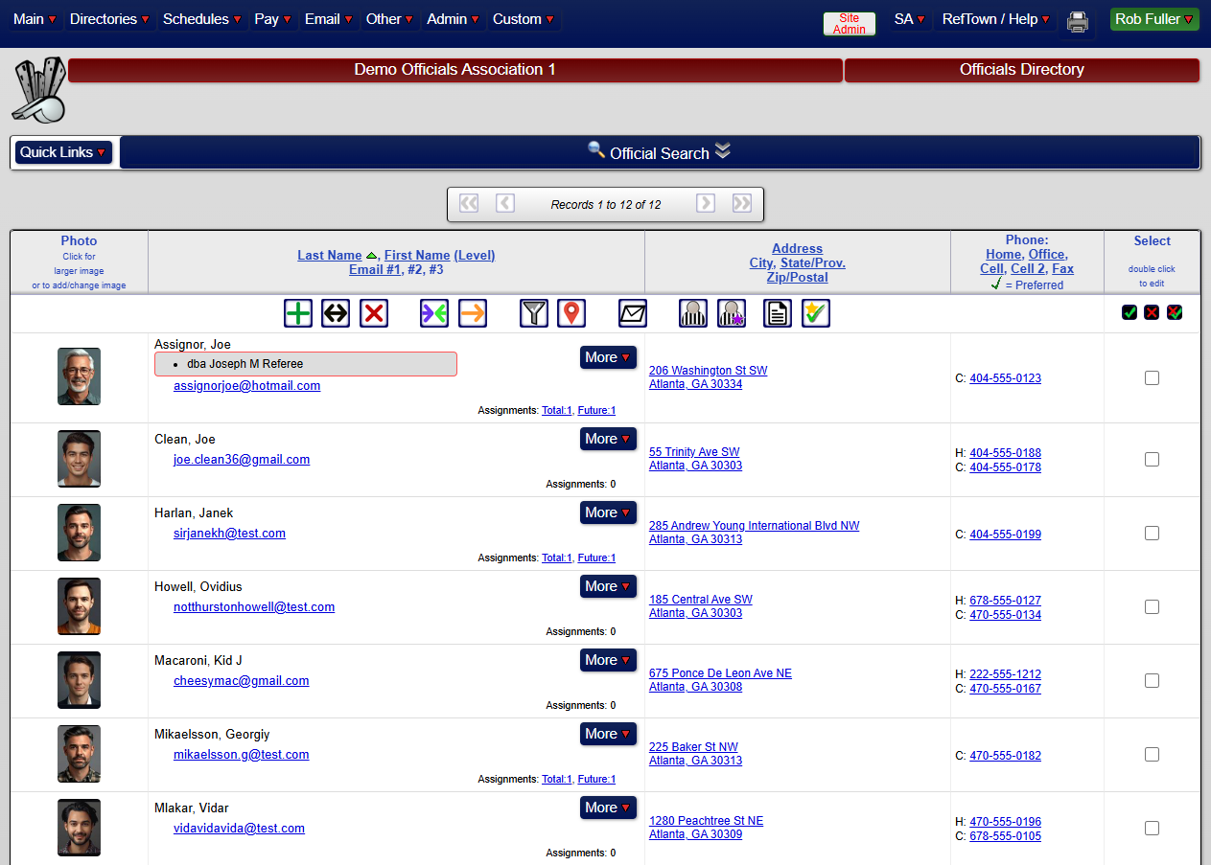Click the printer icon in the top bar
Image resolution: width=1211 pixels, height=865 pixels.
(x=1077, y=21)
